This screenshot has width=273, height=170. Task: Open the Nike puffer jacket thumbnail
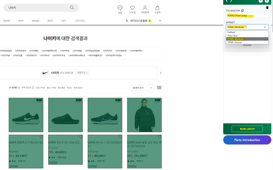coord(144,115)
